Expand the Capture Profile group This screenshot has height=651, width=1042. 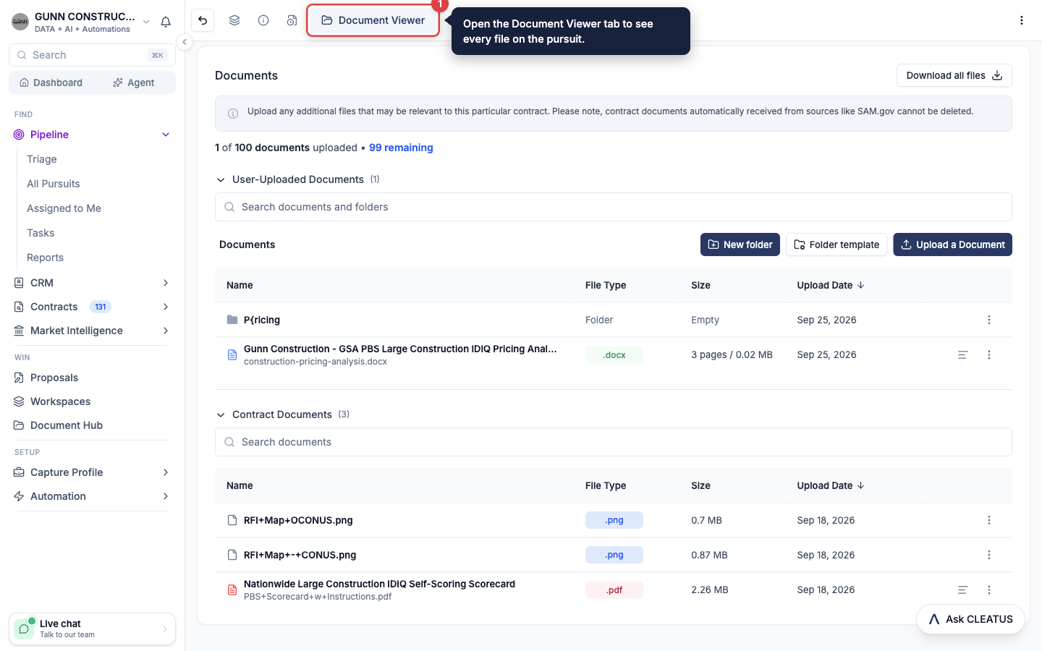tap(166, 472)
